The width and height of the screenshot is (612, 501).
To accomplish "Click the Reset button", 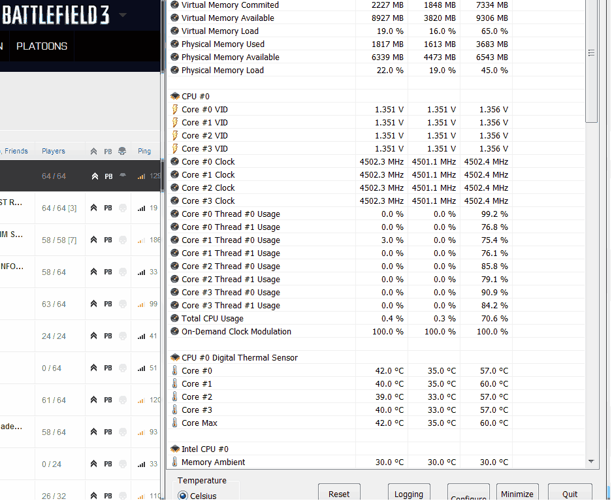I will 339,493.
